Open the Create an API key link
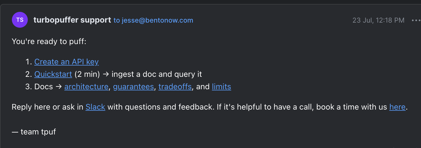The height and width of the screenshot is (148, 421). (x=67, y=62)
